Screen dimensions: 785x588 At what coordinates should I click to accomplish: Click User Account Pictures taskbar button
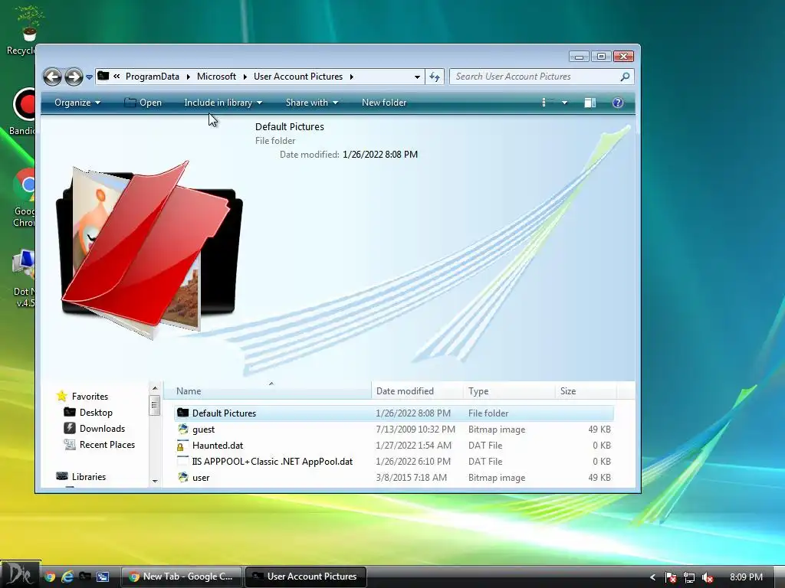point(305,577)
